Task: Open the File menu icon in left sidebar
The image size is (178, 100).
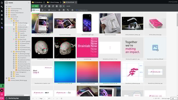Action: [x=2, y=3]
